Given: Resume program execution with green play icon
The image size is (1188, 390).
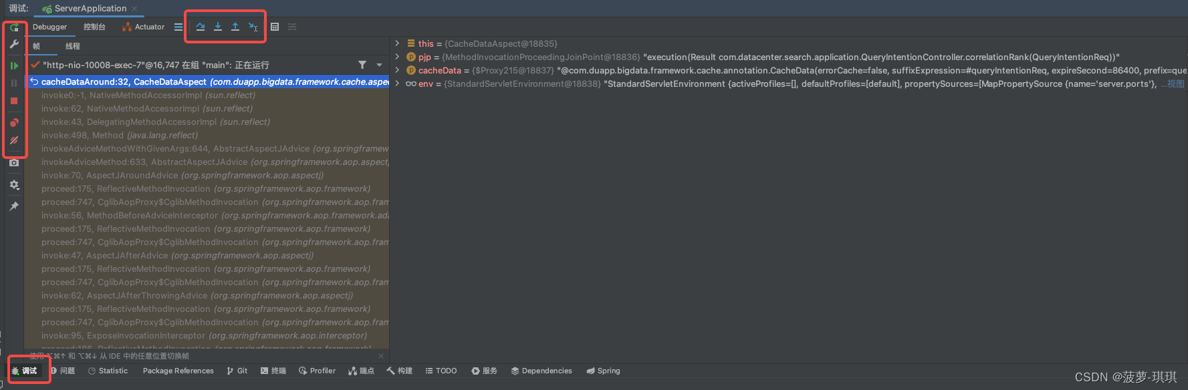Looking at the screenshot, I should click(x=14, y=65).
